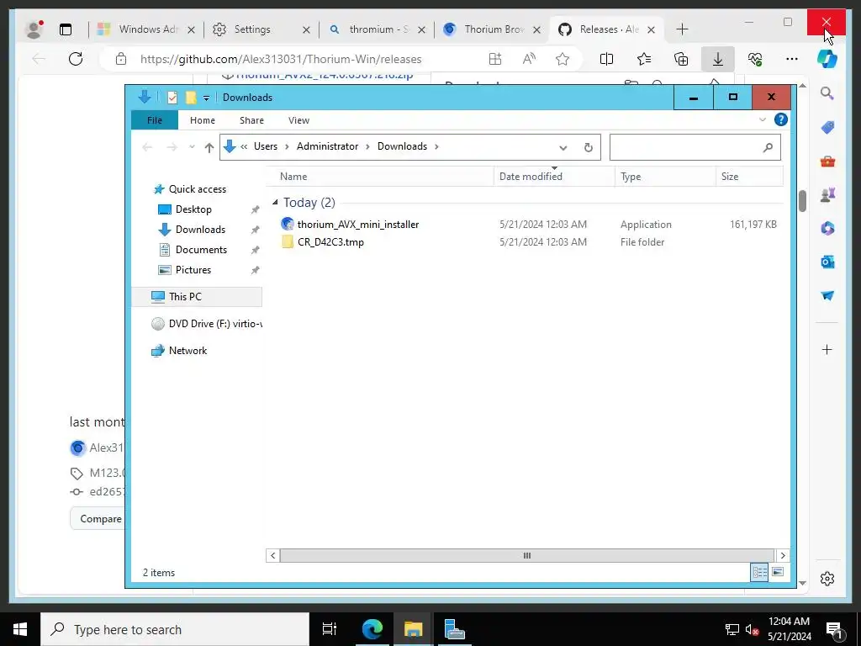Click Explorer Properties quick access icon
This screenshot has width=861, height=646.
click(172, 98)
